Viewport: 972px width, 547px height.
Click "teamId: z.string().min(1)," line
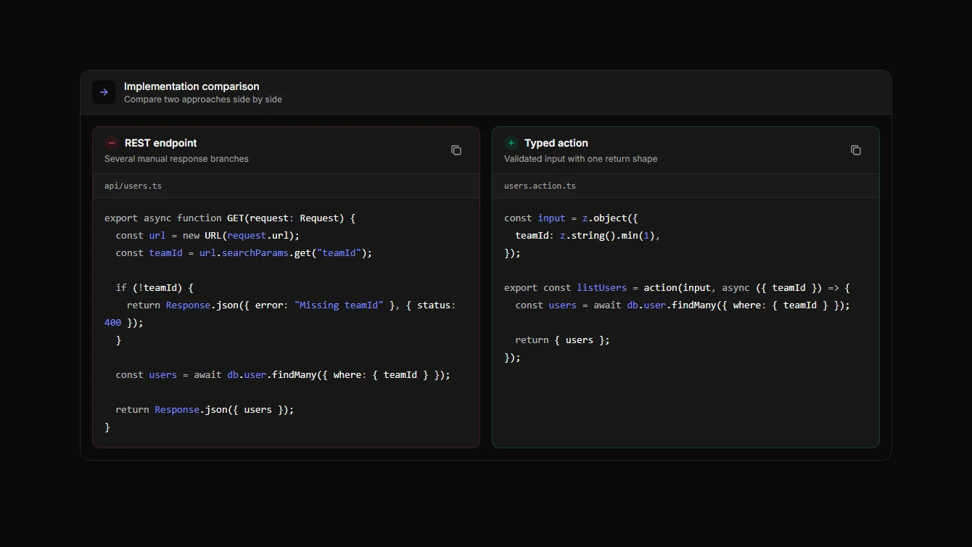(x=588, y=236)
